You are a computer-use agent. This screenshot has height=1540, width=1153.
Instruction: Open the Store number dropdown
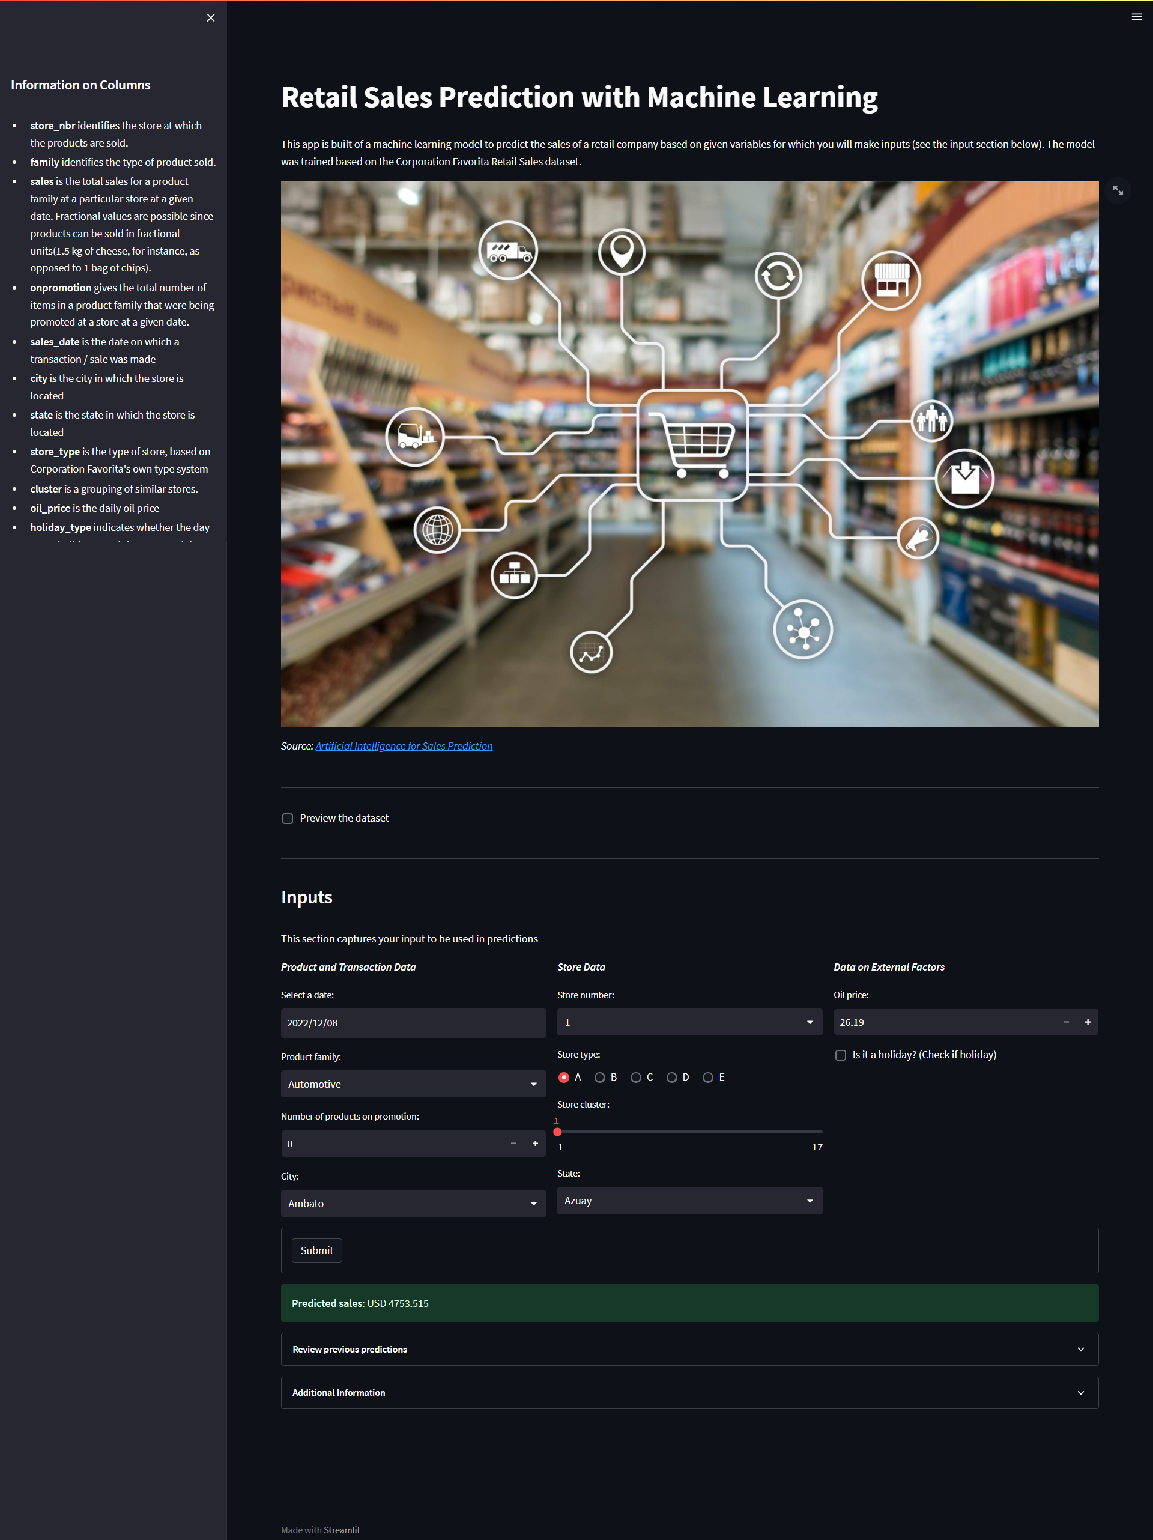(689, 1022)
